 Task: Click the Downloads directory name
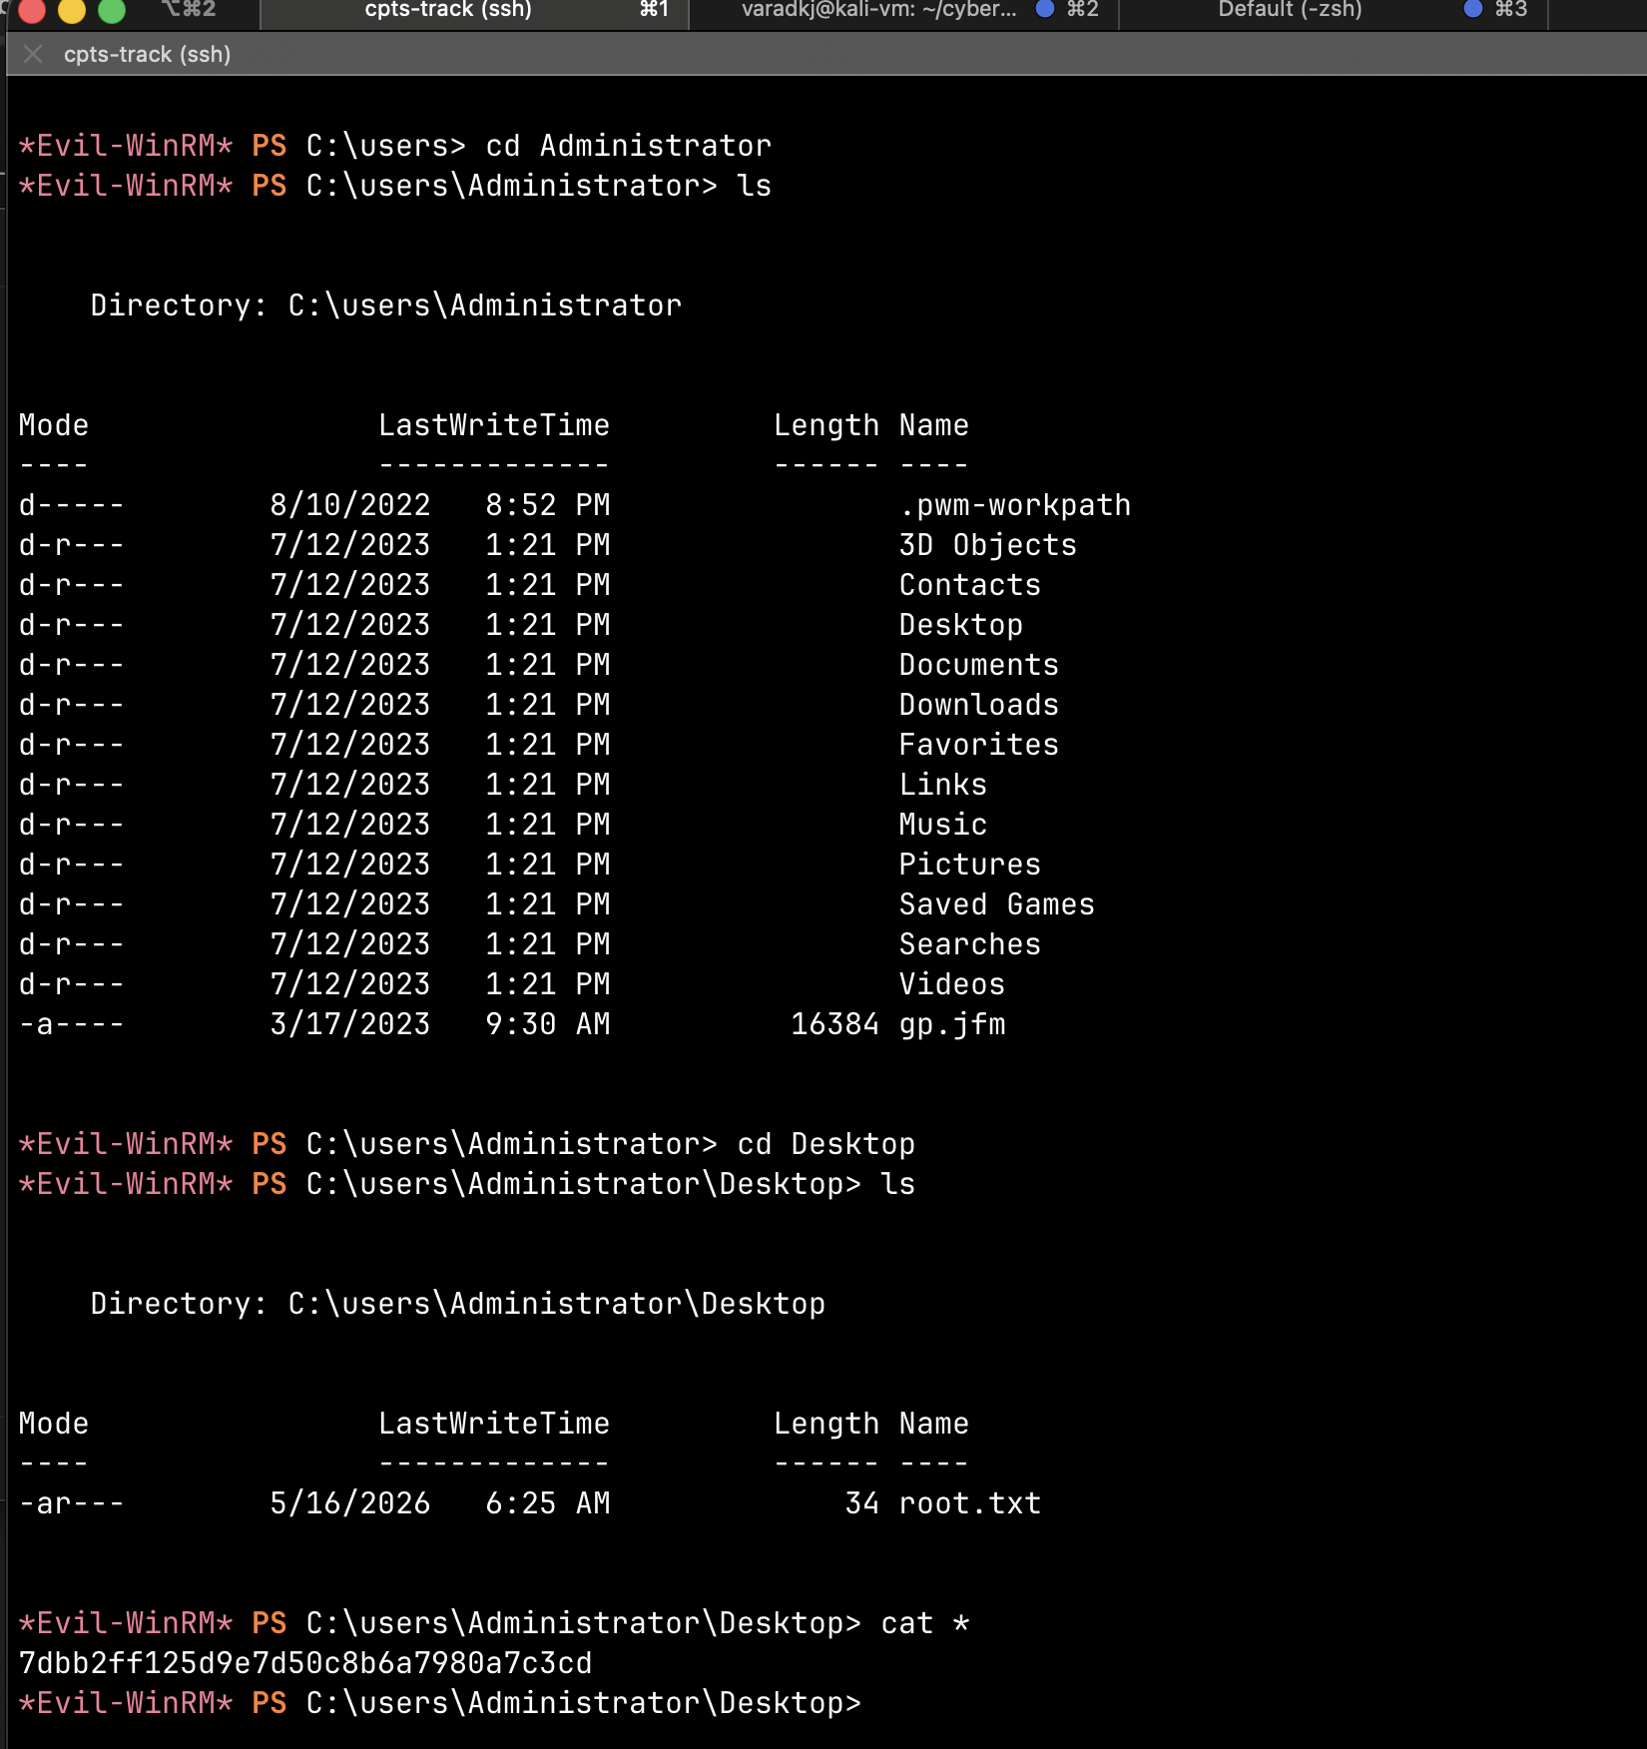click(x=979, y=705)
